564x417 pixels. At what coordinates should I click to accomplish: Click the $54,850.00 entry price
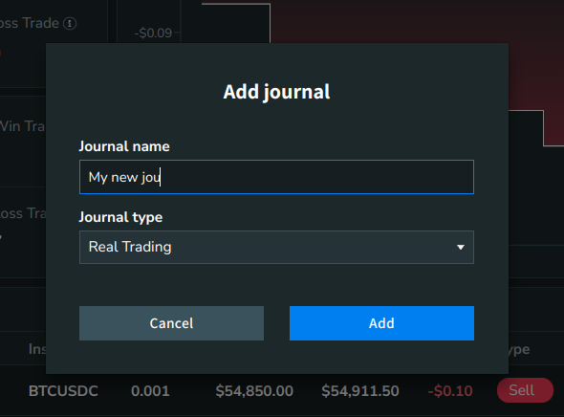pos(254,391)
